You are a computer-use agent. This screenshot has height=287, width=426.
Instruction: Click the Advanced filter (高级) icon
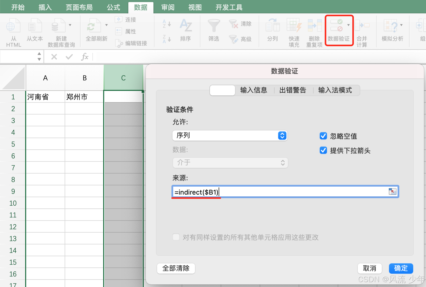click(234, 39)
